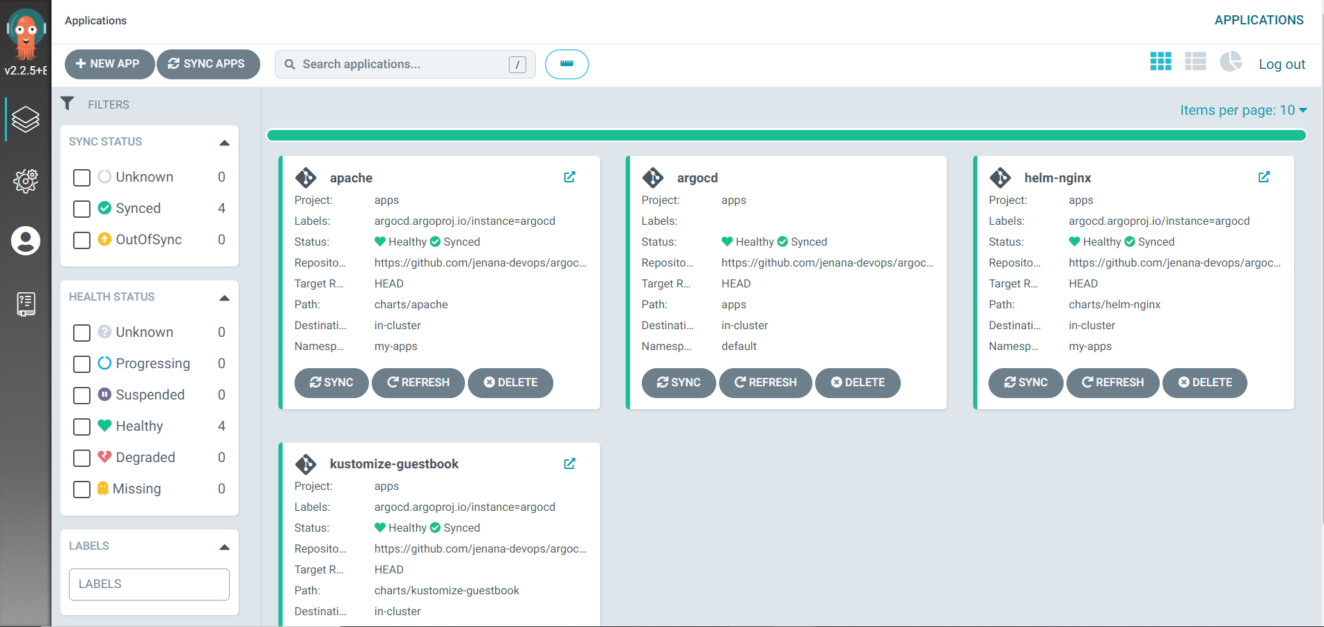1324x627 pixels.
Task: Check the Synced filter checkbox
Action: 81,209
